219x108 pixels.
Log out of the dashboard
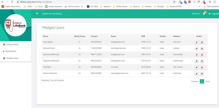(x=214, y=14)
